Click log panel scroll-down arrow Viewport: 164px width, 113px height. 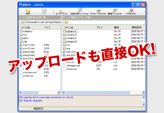[x=143, y=104]
